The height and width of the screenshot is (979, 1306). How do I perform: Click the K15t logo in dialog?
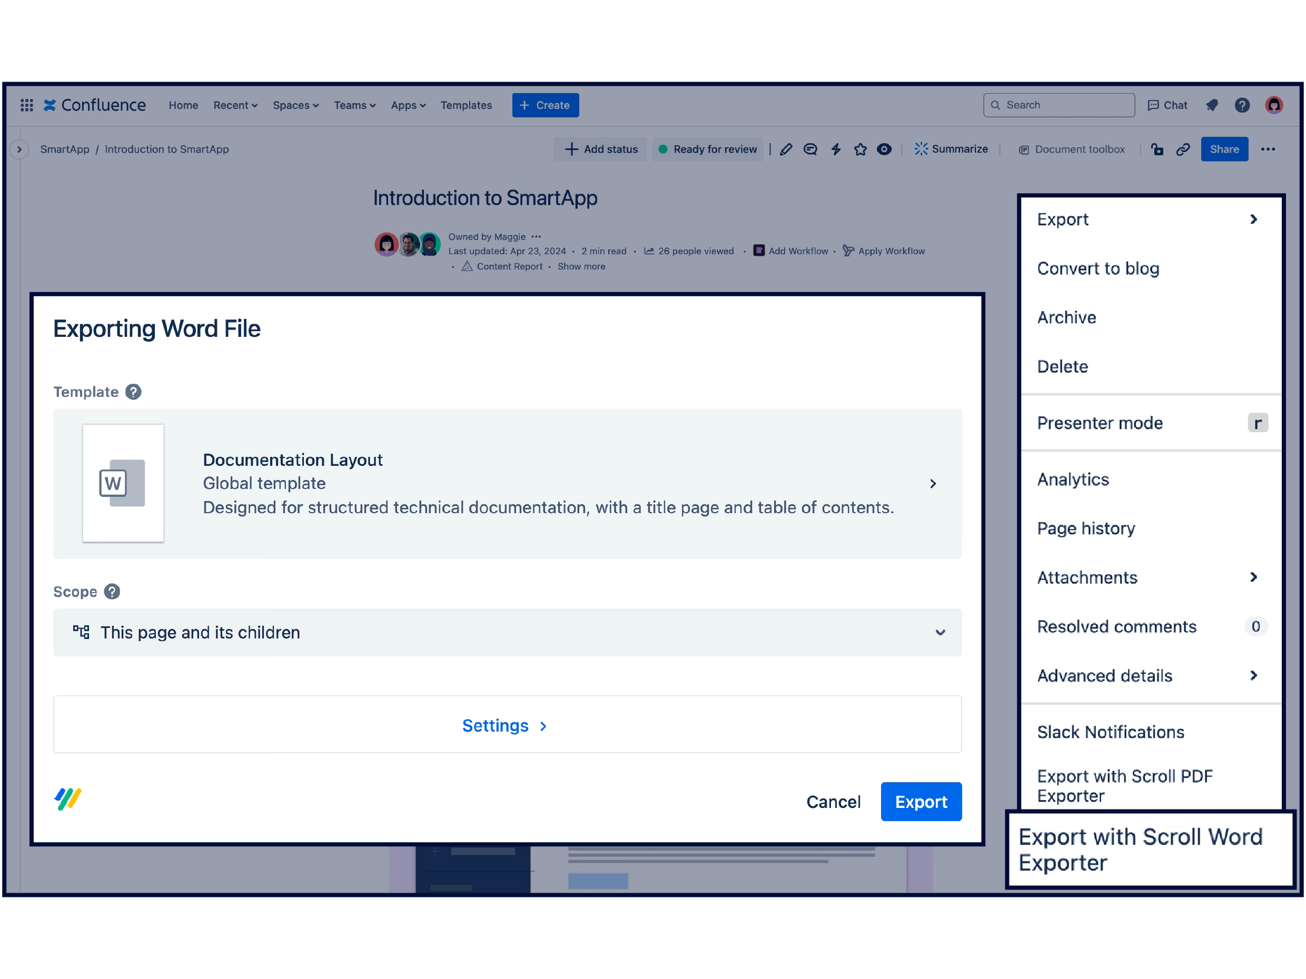point(68,799)
